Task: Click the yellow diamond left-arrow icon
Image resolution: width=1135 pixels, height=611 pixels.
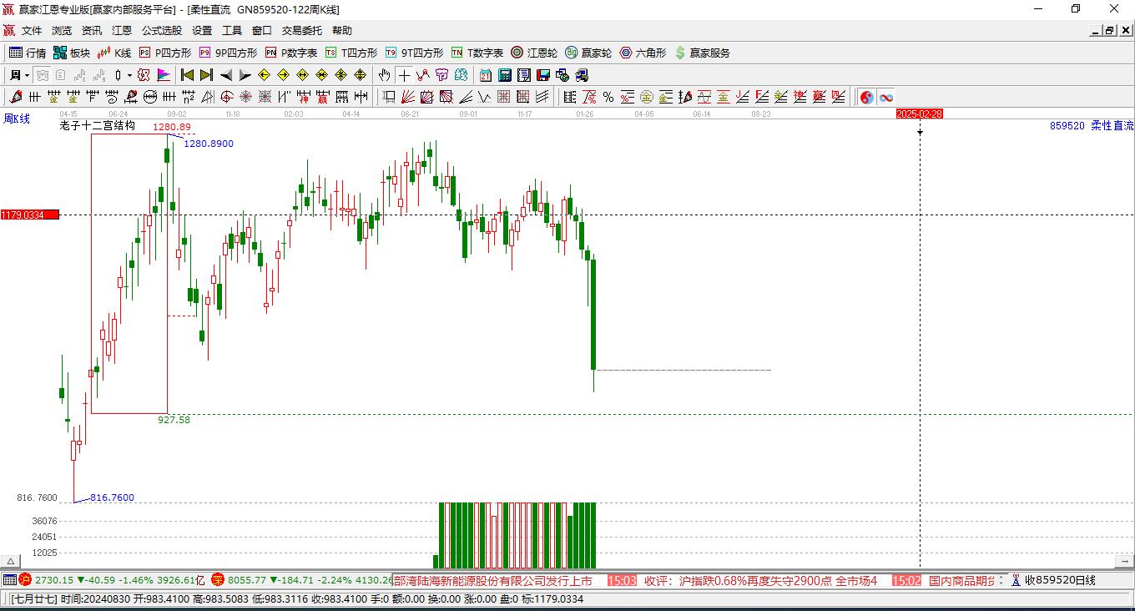Action: (x=264, y=75)
